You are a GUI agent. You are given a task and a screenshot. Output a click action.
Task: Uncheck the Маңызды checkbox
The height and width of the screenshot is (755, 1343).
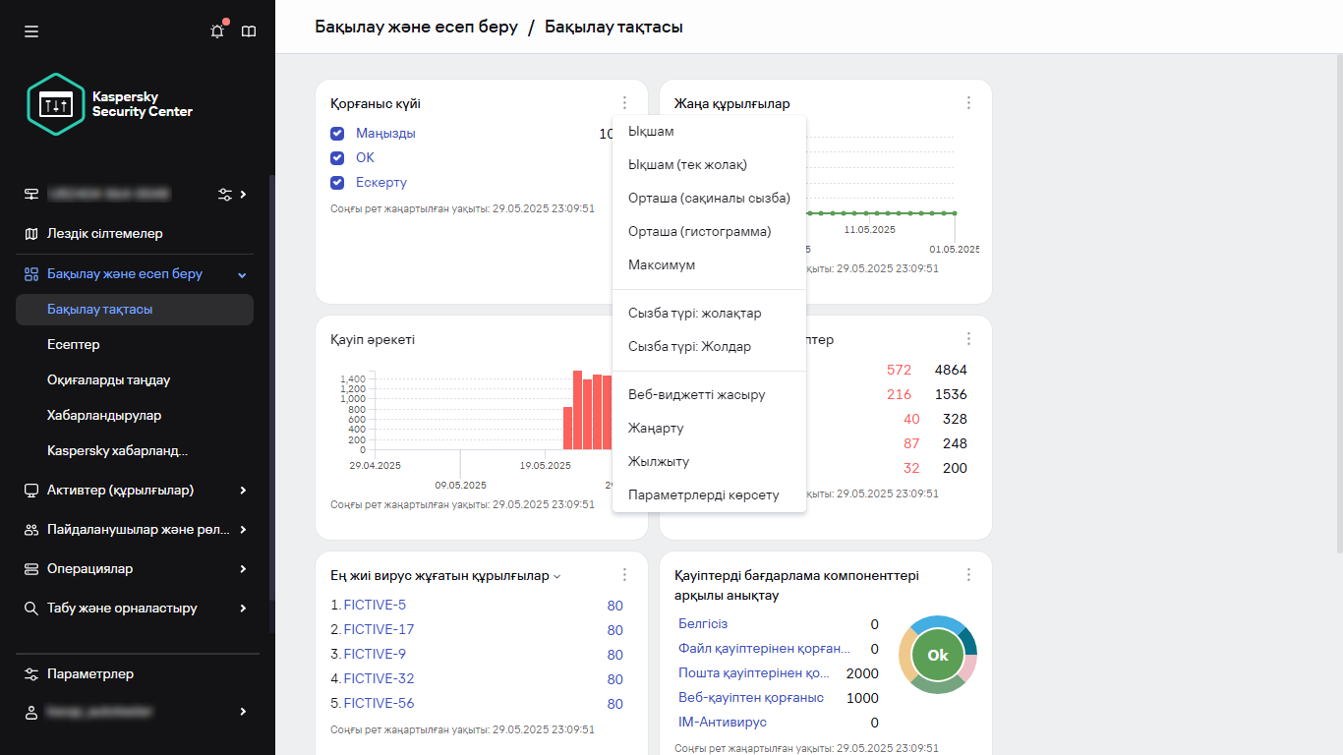click(337, 134)
